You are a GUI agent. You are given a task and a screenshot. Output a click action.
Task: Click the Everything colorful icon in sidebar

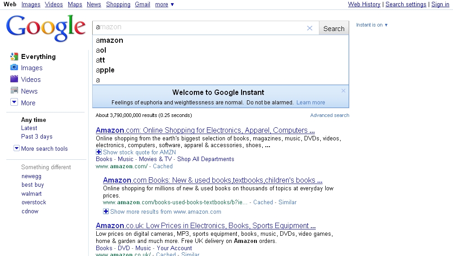[14, 56]
